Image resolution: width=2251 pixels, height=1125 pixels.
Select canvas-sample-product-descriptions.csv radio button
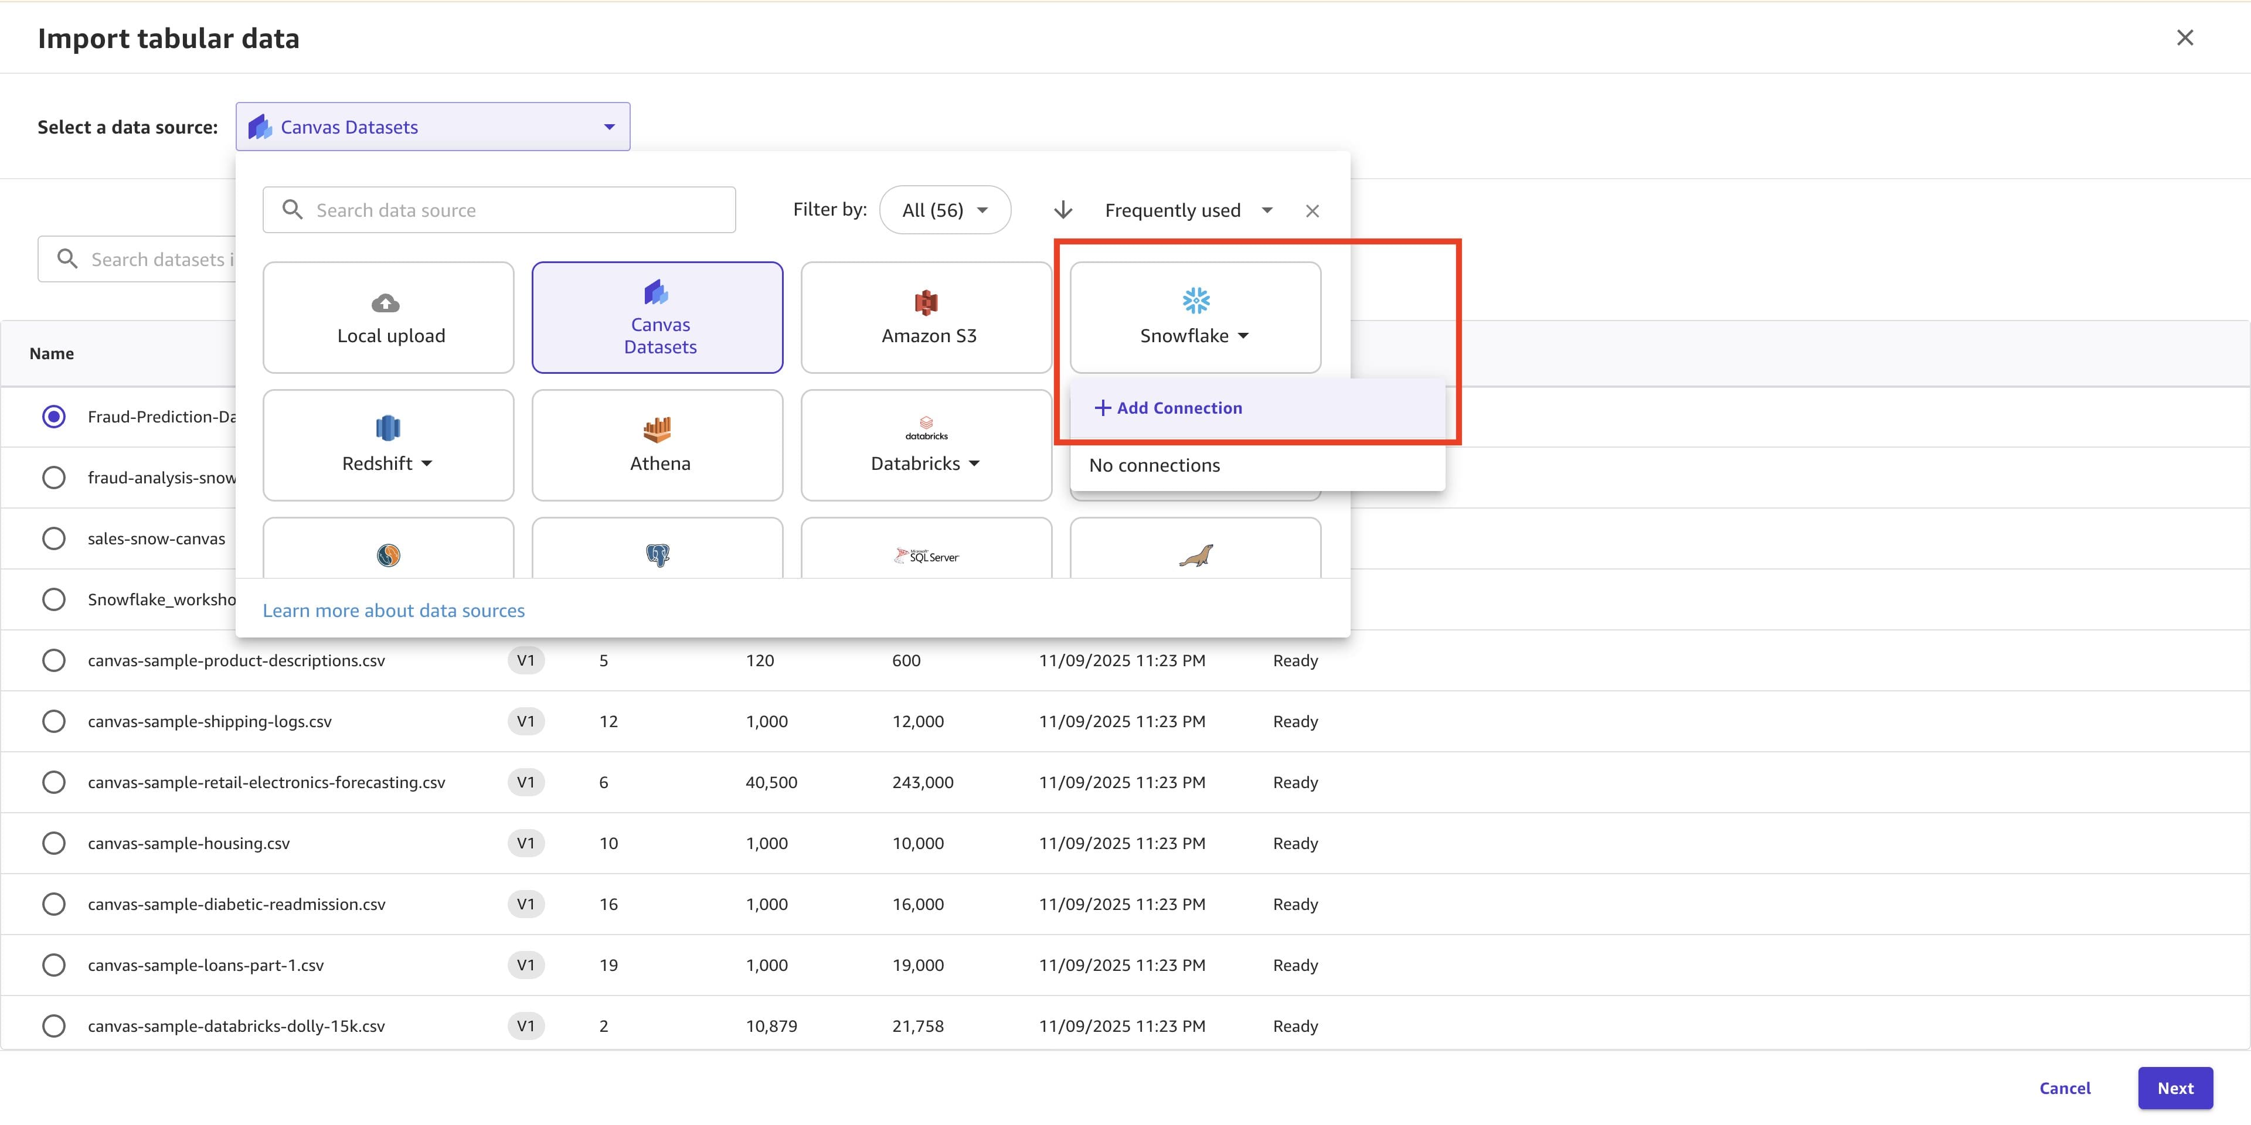pos(54,660)
